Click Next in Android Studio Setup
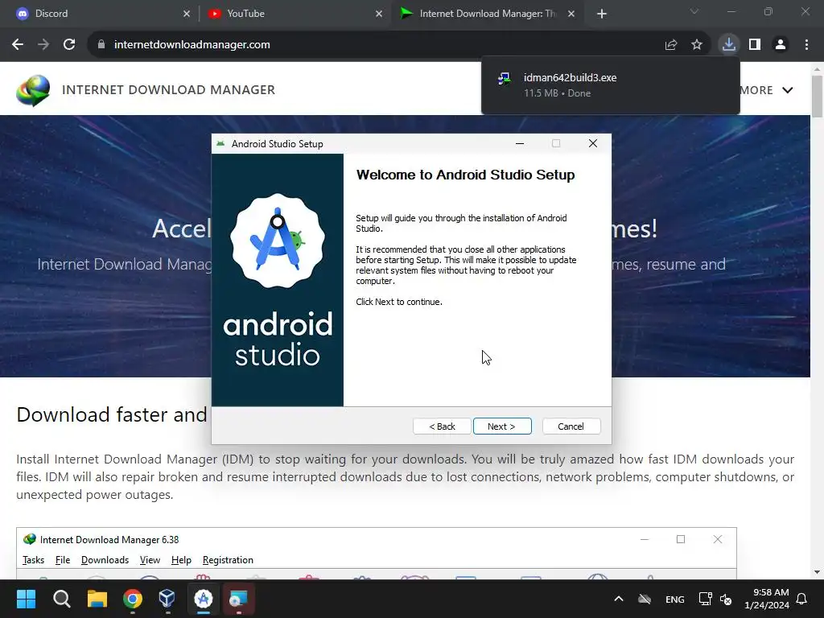Viewport: 824px width, 618px height. click(502, 426)
